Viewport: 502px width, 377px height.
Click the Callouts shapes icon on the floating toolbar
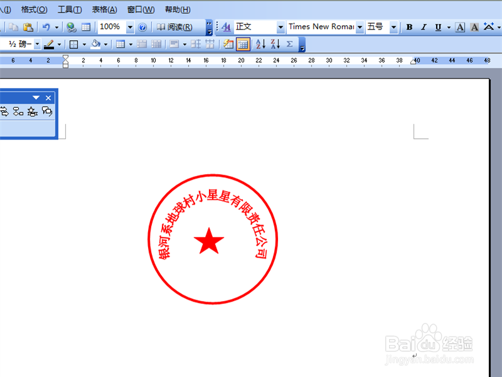(x=46, y=111)
